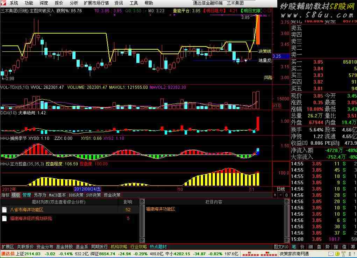Select the 模板 tab below the chart
Viewport: 357px width, 258px height.
point(16,195)
